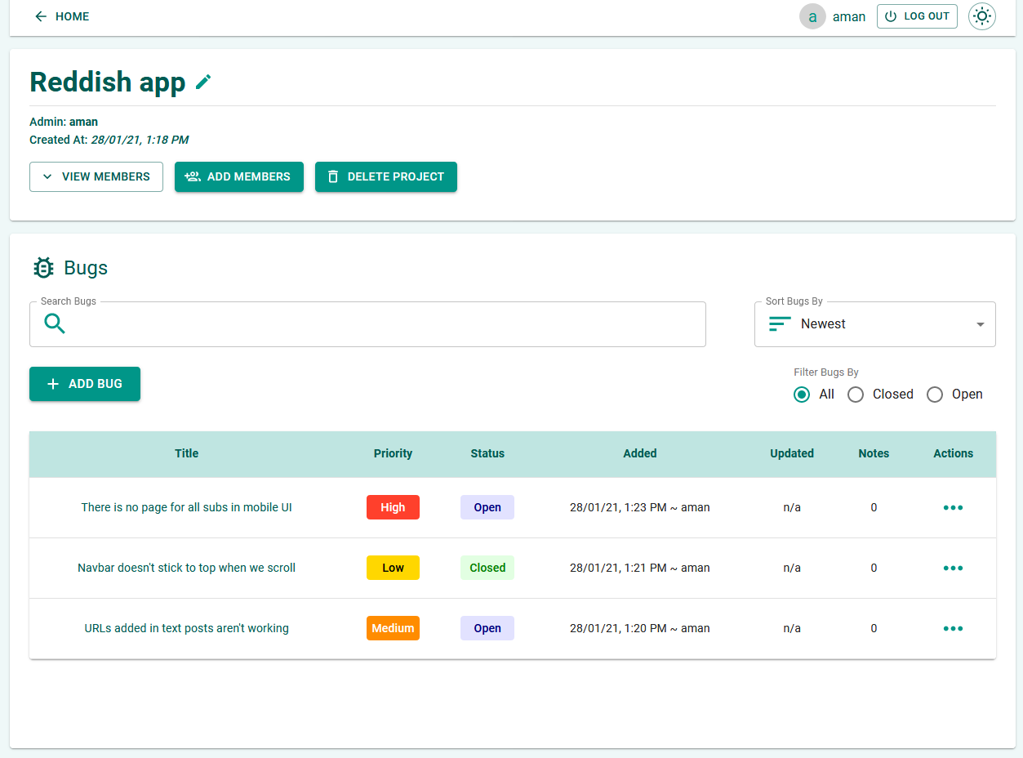
Task: Select the All filter radio button
Action: point(802,395)
